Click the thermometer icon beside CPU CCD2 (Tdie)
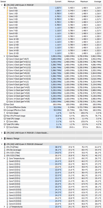 [x=5, y=155]
